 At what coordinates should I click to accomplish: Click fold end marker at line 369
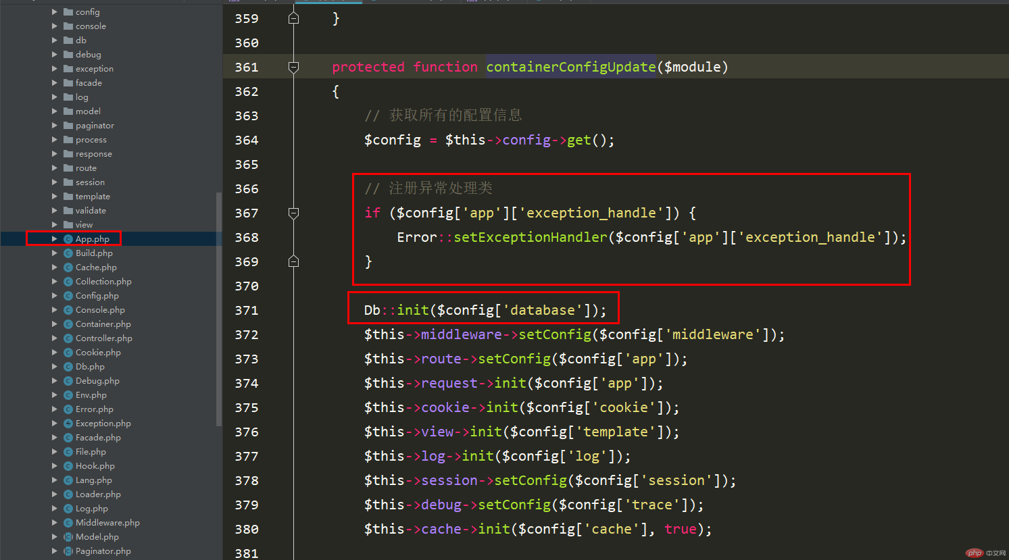click(x=293, y=261)
